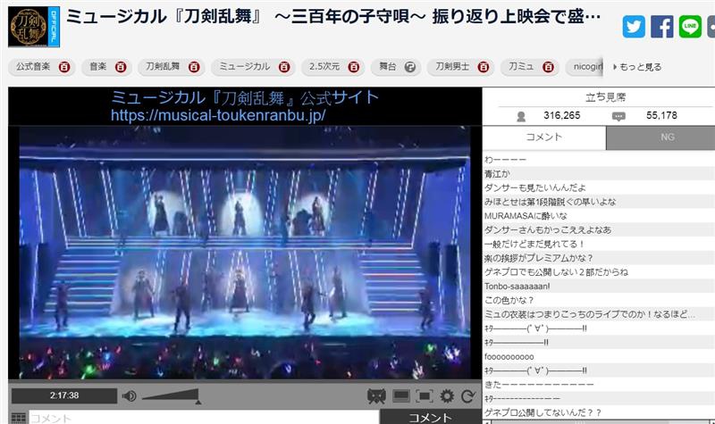Open player settings gear icon
Image resolution: width=715 pixels, height=424 pixels.
(x=447, y=395)
